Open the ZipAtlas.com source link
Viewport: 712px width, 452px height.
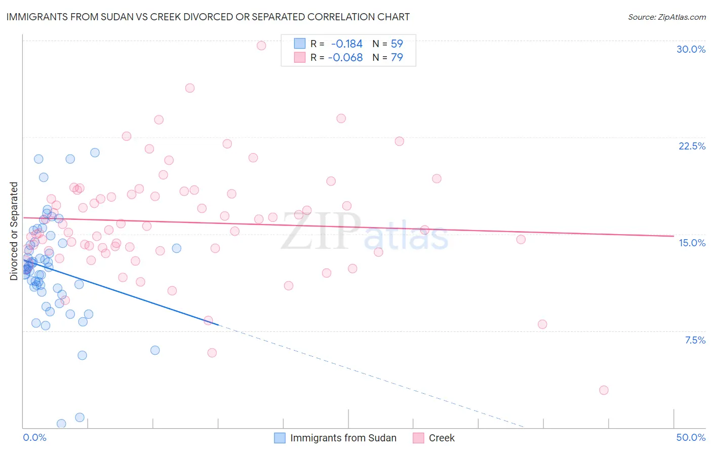(x=667, y=17)
